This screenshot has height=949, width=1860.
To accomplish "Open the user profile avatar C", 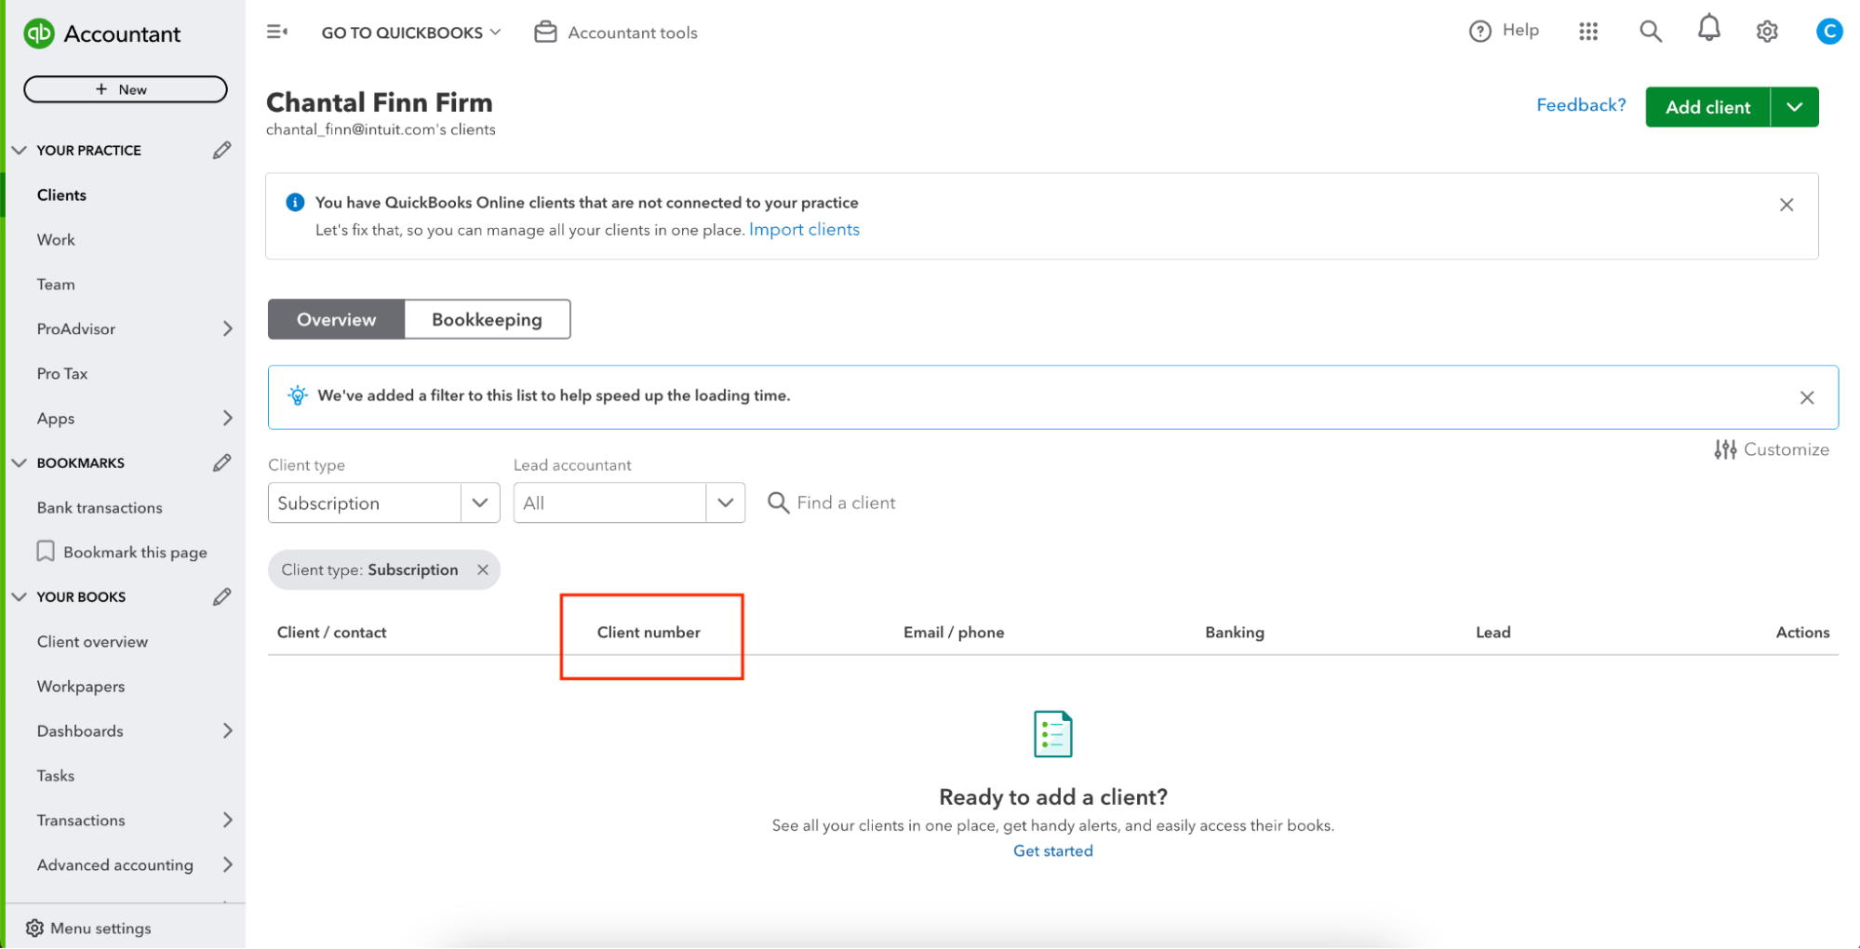I will point(1829,32).
